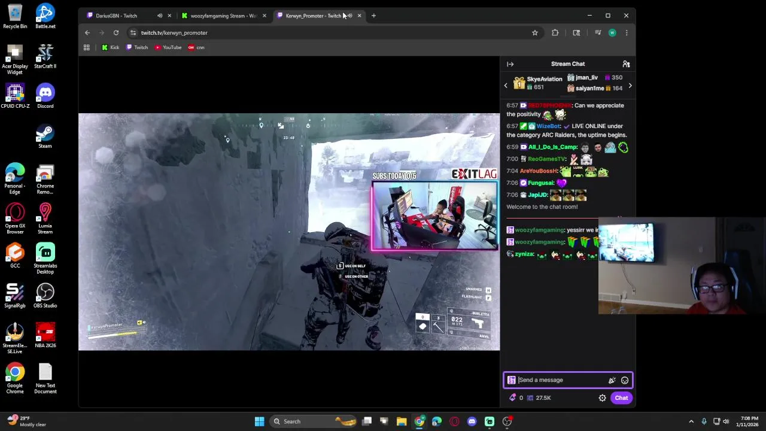
Task: Open Streamlabs Desktop shortcut
Action: 45,259
